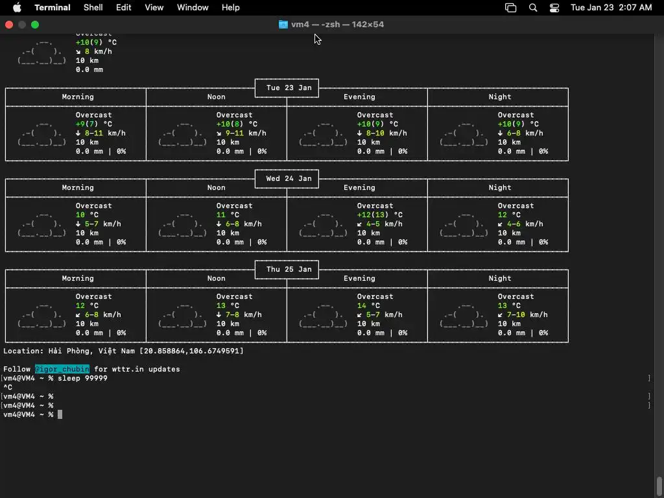Click Noon header under Tue 23 Jan
Image resolution: width=664 pixels, height=498 pixels.
(217, 97)
